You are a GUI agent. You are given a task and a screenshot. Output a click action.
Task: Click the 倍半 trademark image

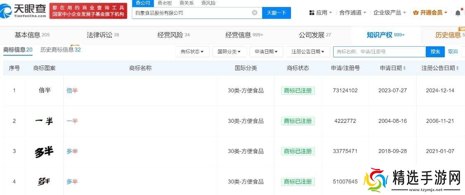coord(44,90)
